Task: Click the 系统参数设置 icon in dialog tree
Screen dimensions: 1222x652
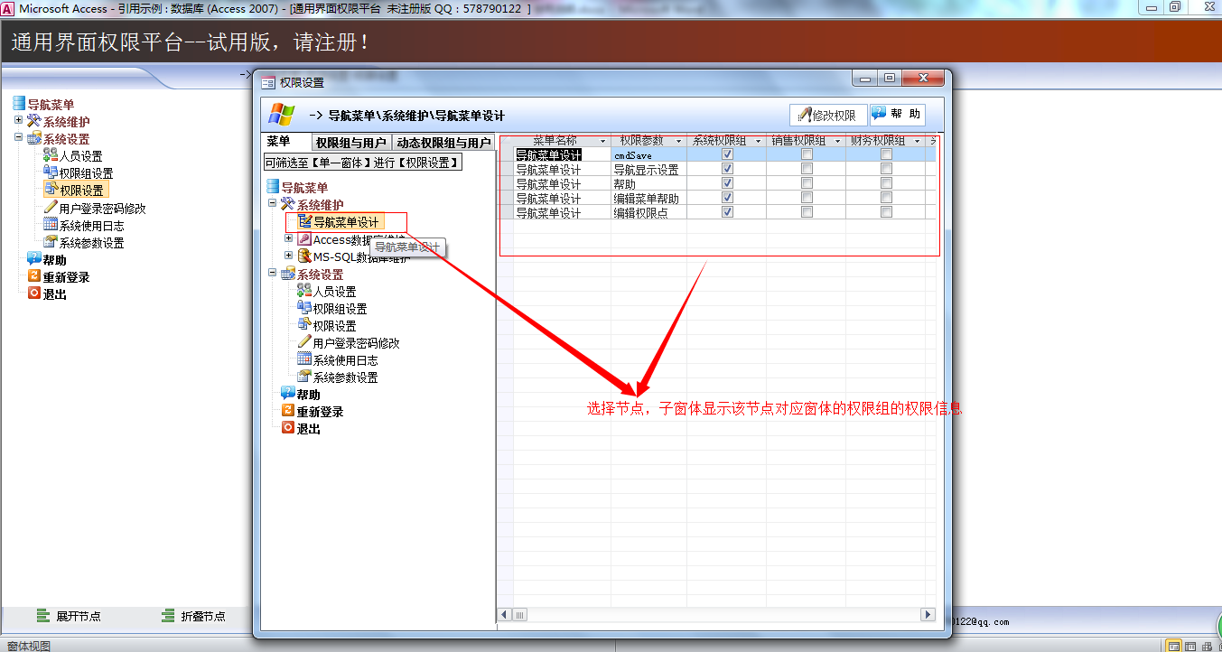Action: (304, 377)
